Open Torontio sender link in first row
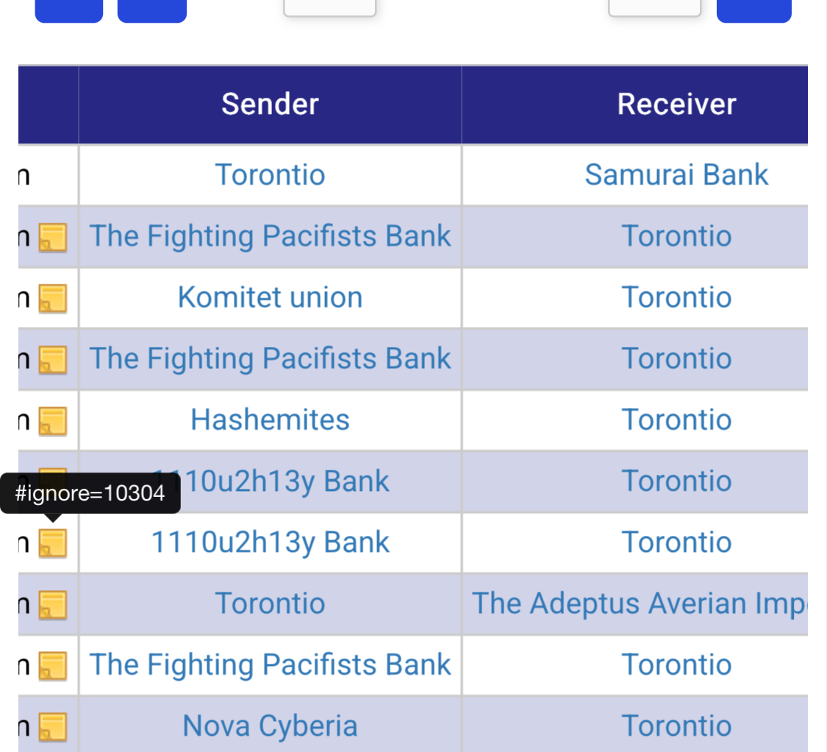This screenshot has height=752, width=827. (270, 174)
